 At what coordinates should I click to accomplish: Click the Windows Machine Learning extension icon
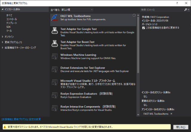click(55, 56)
